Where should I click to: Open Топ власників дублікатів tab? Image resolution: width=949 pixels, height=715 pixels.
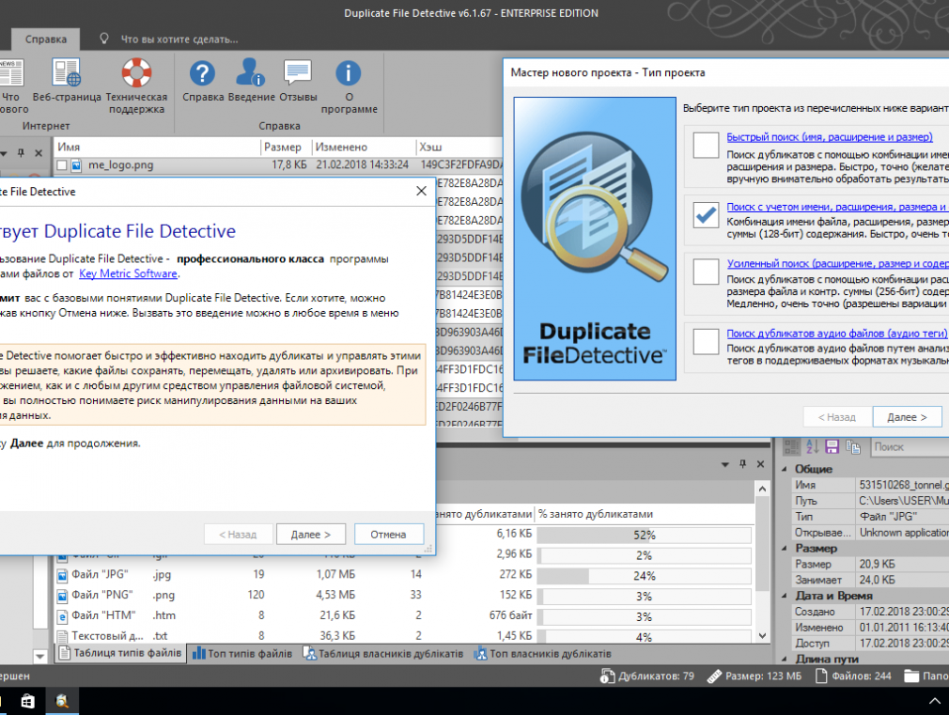pyautogui.click(x=543, y=654)
